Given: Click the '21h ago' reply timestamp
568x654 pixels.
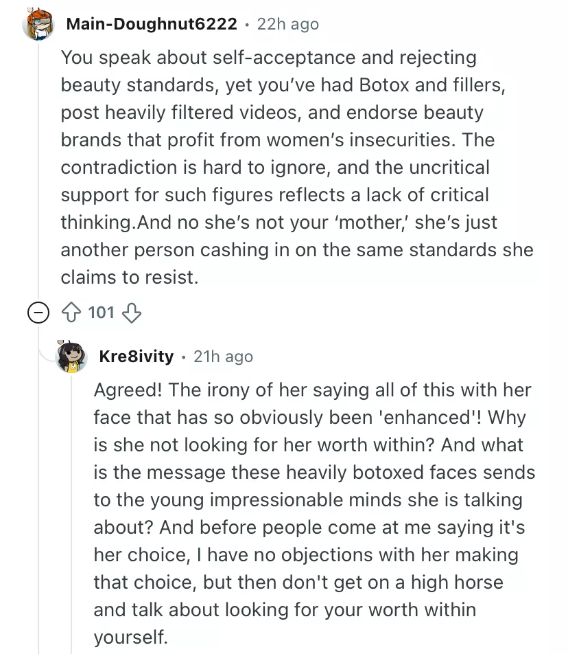Looking at the screenshot, I should coord(223,357).
